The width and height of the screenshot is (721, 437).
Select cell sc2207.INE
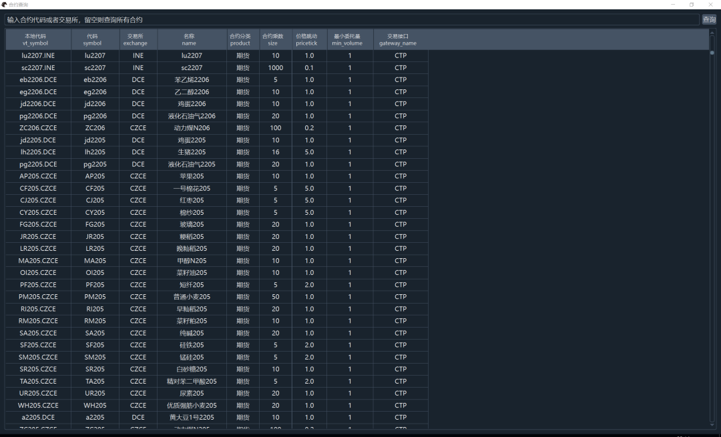[38, 67]
